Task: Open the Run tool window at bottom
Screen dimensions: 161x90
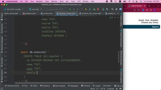Action: 25,86
